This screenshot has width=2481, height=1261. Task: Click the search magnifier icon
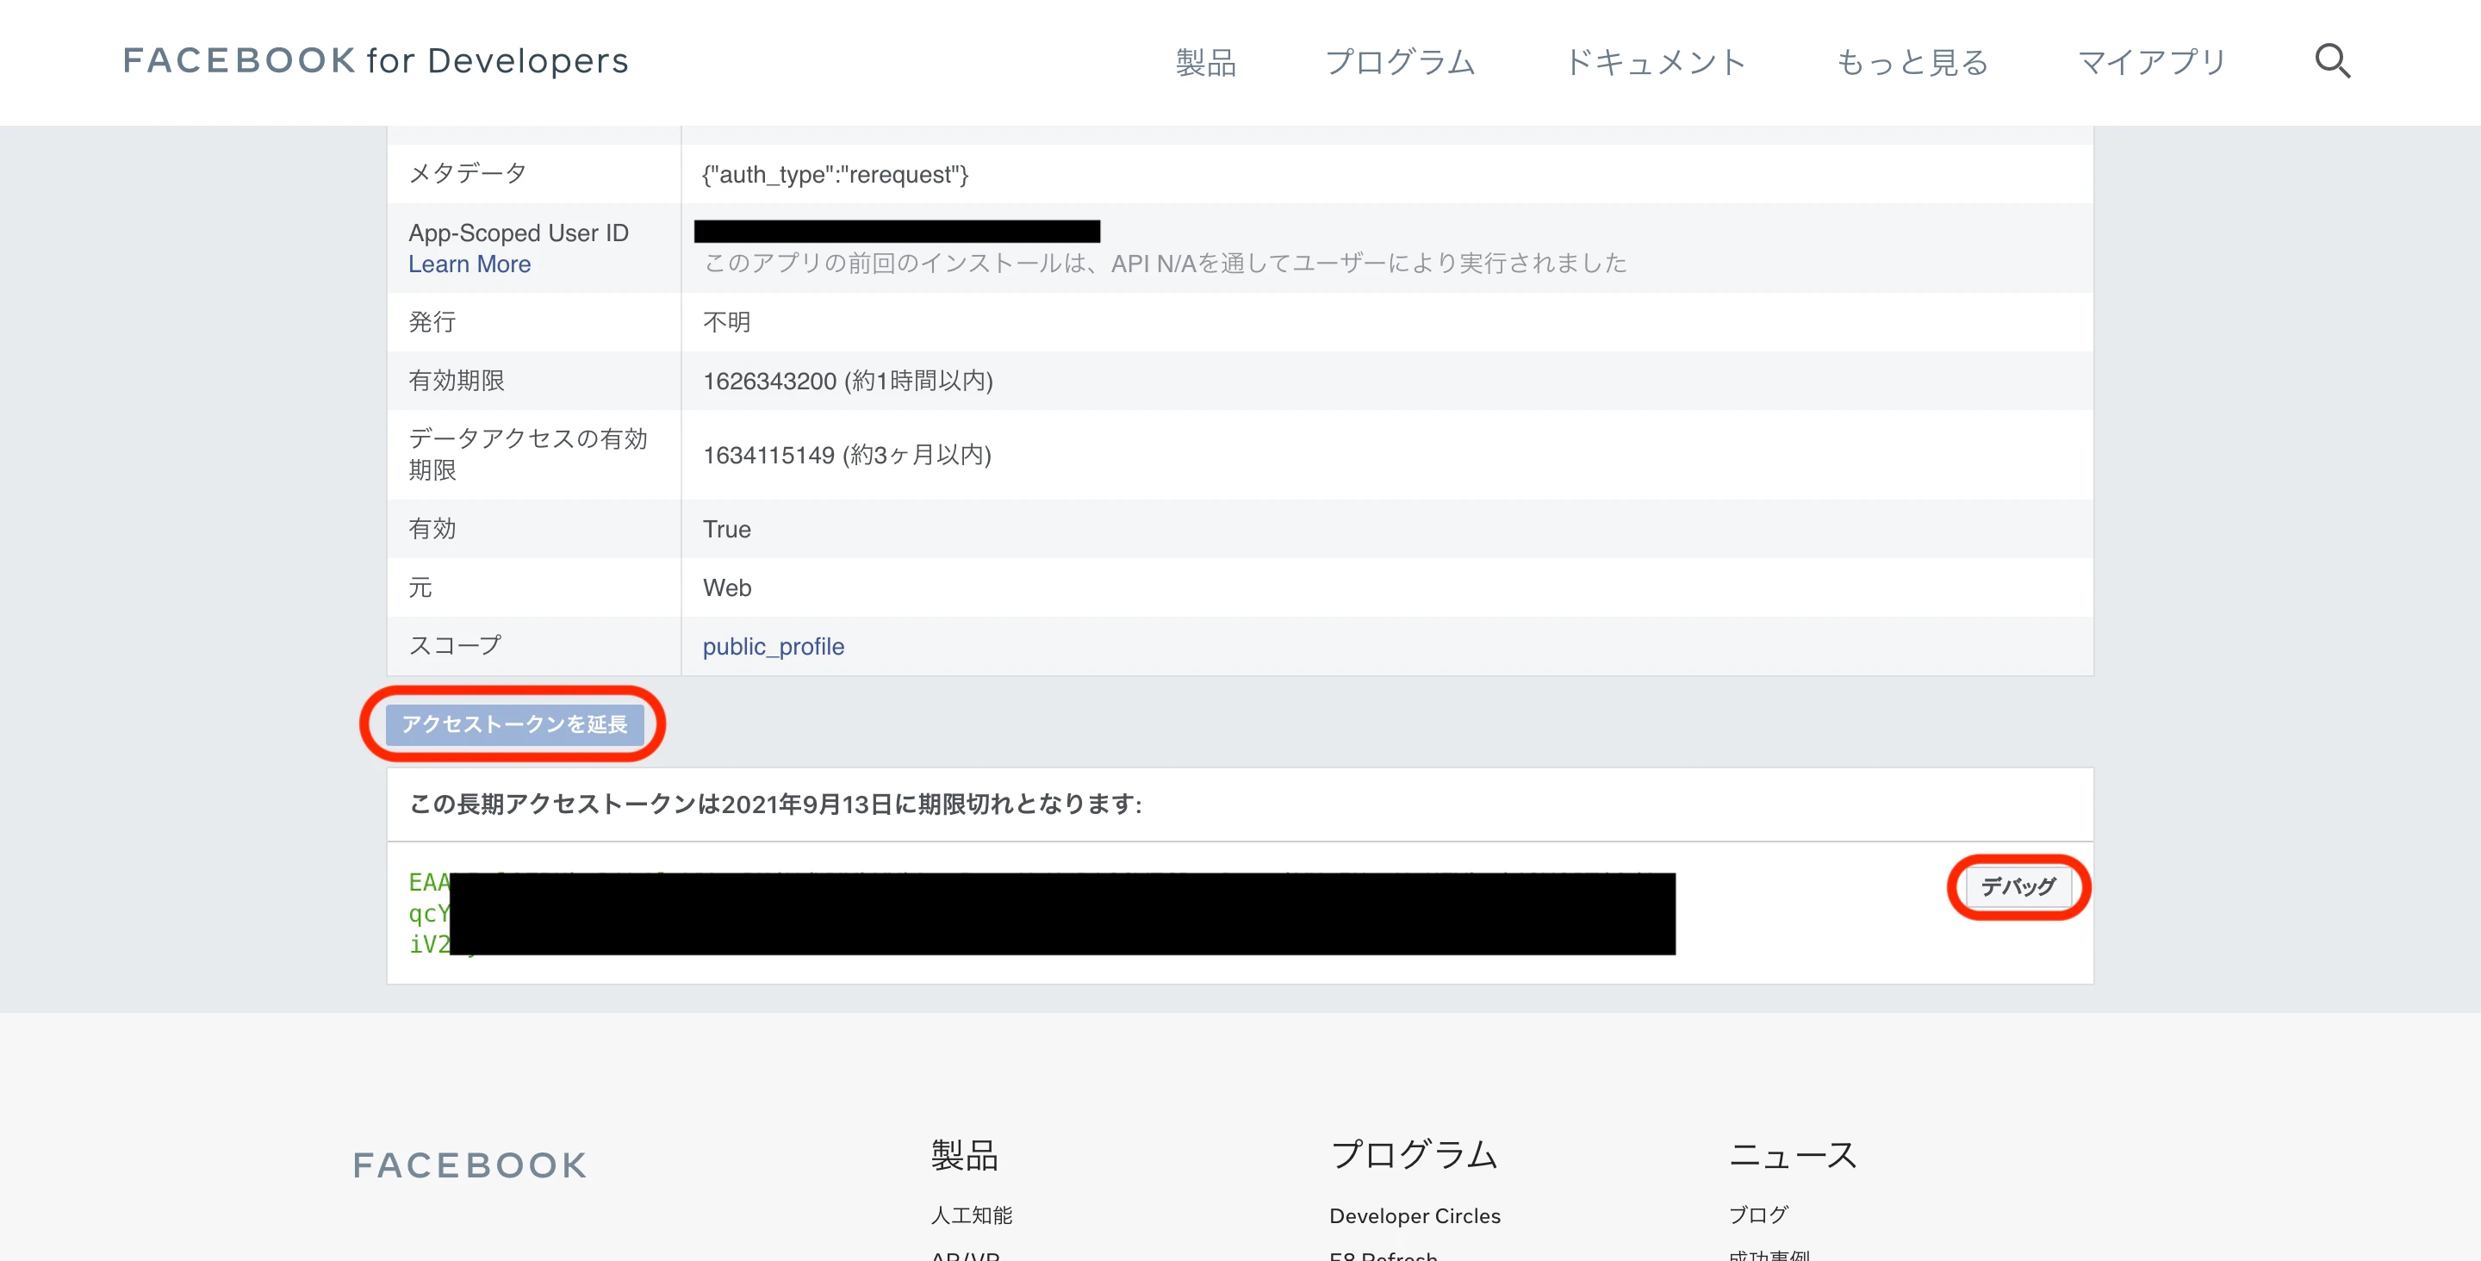point(2332,60)
